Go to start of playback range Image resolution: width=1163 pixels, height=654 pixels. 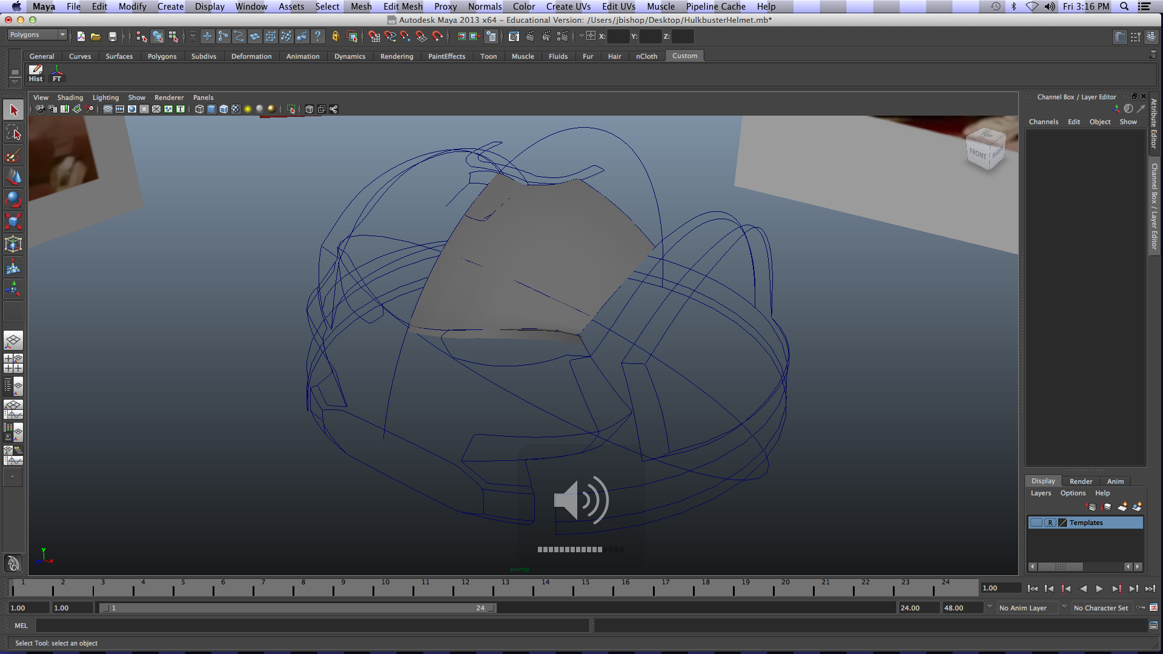tap(1033, 589)
